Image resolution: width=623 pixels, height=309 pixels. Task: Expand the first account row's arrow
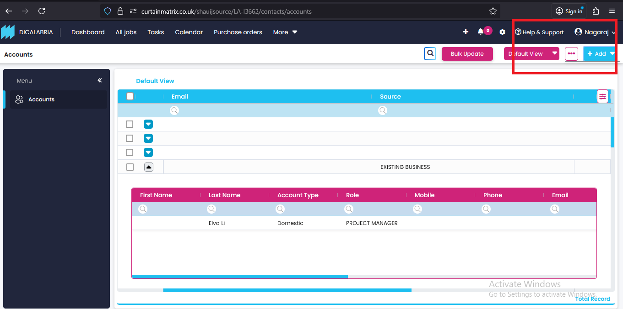(x=148, y=124)
